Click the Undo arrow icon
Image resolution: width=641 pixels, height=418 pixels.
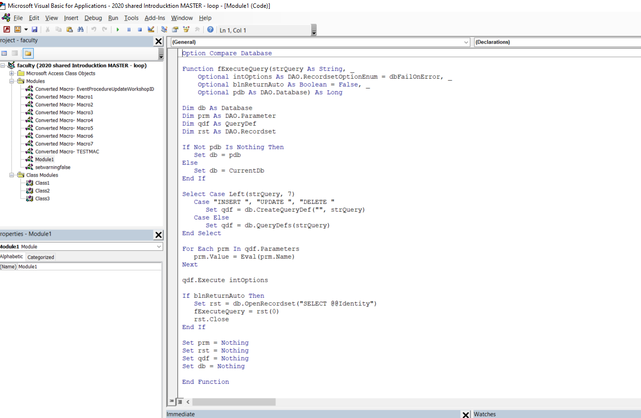pos(94,30)
